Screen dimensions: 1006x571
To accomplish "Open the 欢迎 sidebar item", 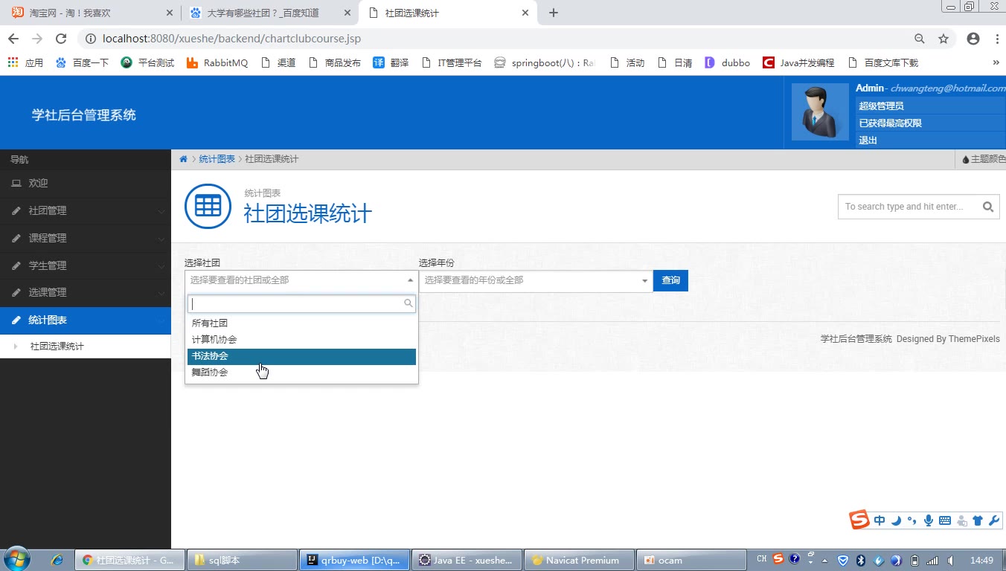I will click(x=86, y=184).
